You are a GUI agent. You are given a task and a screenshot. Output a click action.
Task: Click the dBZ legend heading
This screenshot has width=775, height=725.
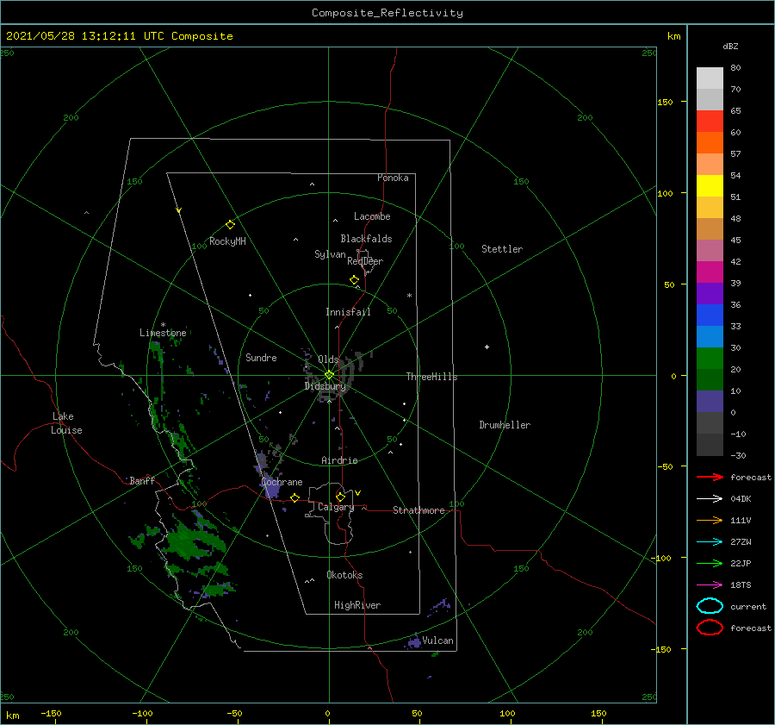[x=730, y=46]
